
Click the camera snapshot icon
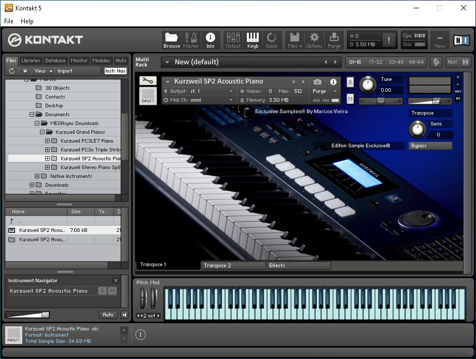pos(317,81)
